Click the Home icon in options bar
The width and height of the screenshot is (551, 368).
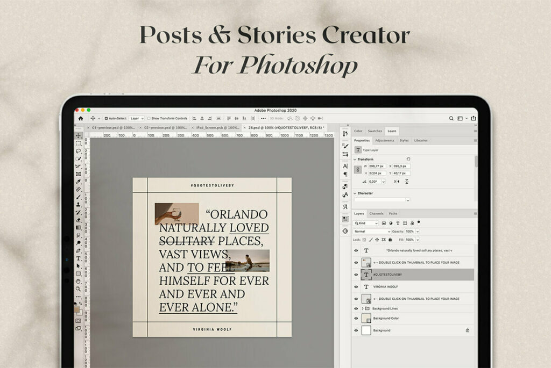click(81, 118)
